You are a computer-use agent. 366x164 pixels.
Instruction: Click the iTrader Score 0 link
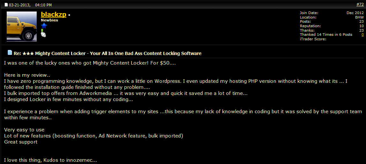(362, 35)
